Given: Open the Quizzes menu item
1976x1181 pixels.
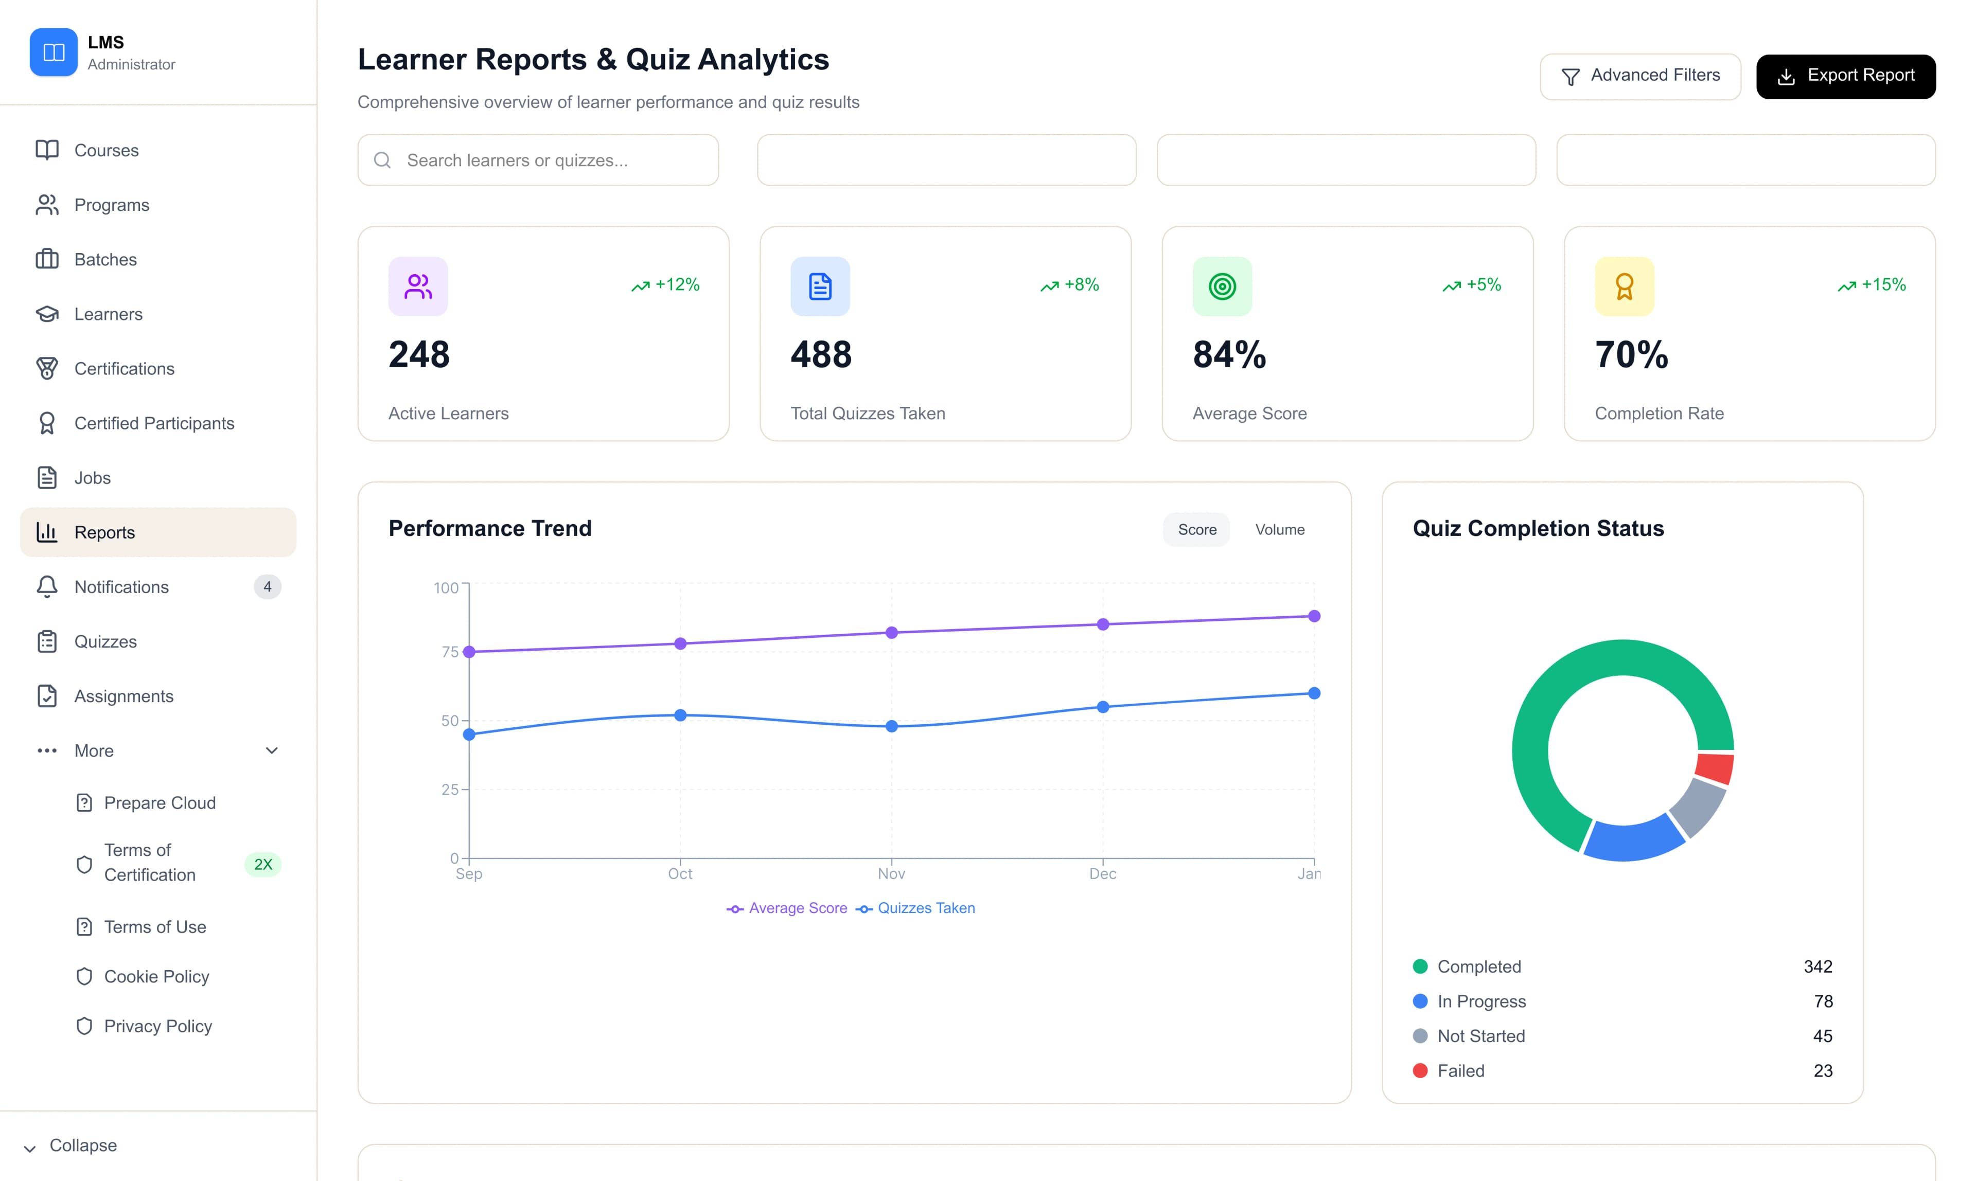Looking at the screenshot, I should 105,641.
